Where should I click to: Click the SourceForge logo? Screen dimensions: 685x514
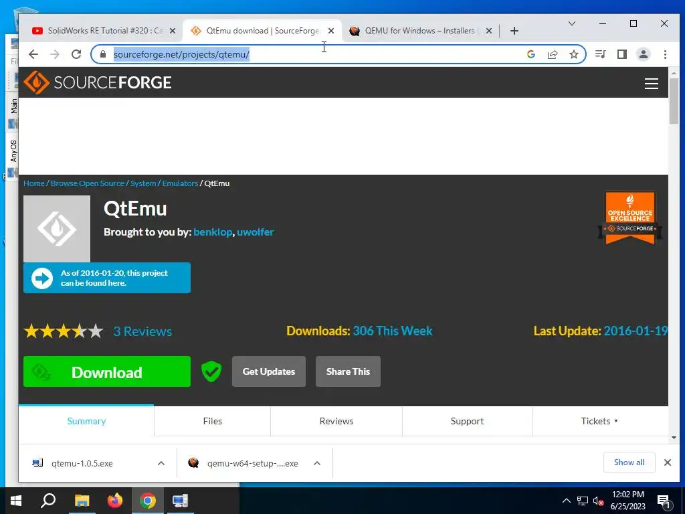[98, 82]
